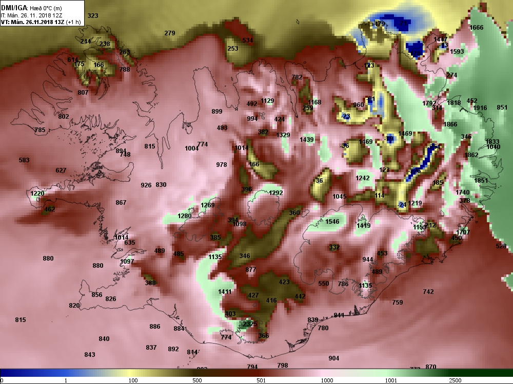Click the map value 785
Screen dimensions: 513x384
40,130
